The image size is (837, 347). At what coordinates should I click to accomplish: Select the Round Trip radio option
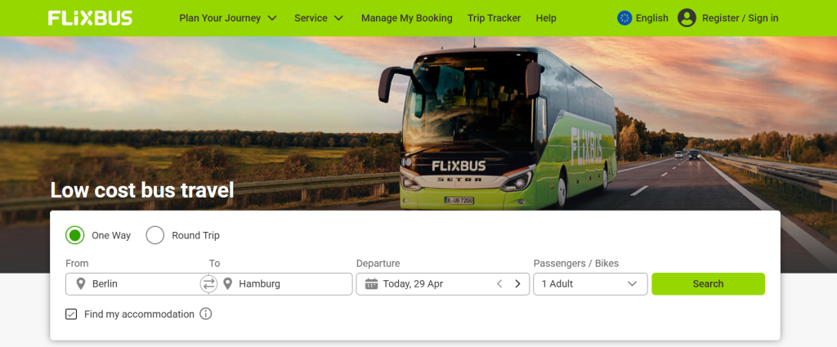coord(154,235)
